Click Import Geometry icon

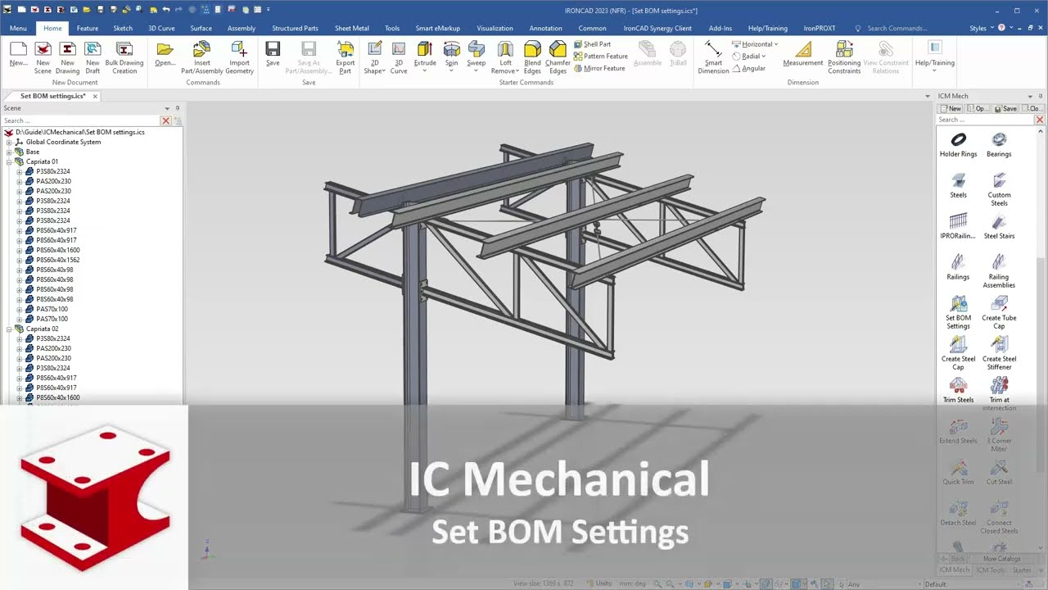[239, 57]
